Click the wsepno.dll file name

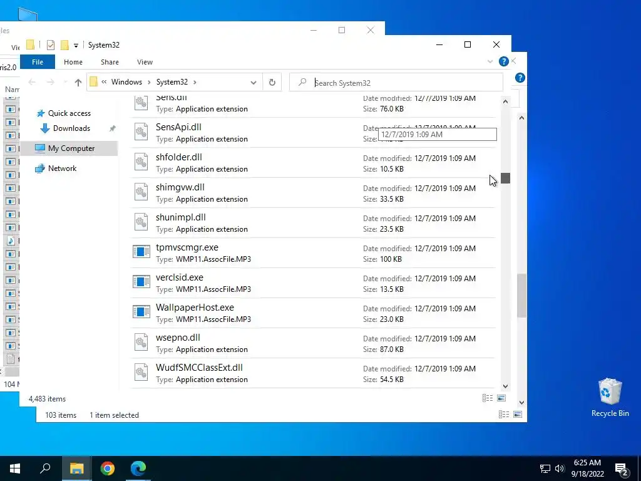pyautogui.click(x=178, y=338)
